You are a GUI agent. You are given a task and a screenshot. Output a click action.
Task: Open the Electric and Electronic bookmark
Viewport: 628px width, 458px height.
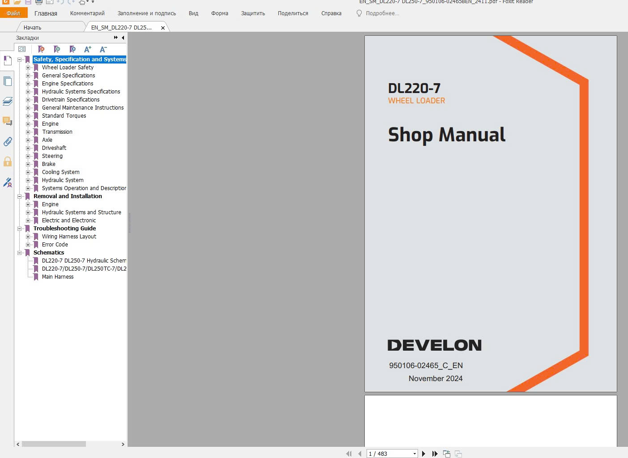click(69, 221)
